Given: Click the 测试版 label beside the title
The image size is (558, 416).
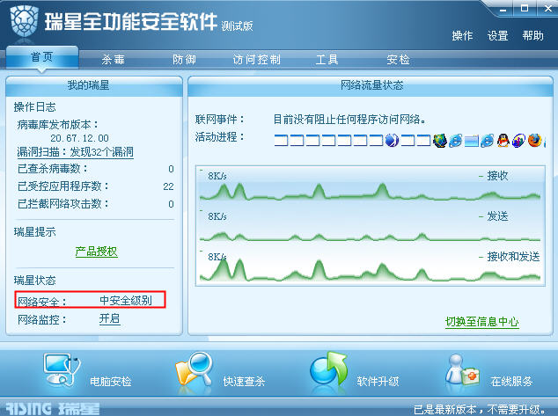Looking at the screenshot, I should tap(237, 26).
